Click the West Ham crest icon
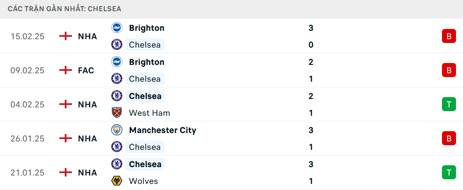This screenshot has width=463, height=190. pyautogui.click(x=116, y=113)
